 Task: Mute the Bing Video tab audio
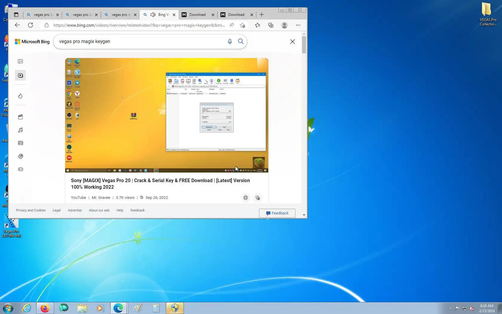153,15
